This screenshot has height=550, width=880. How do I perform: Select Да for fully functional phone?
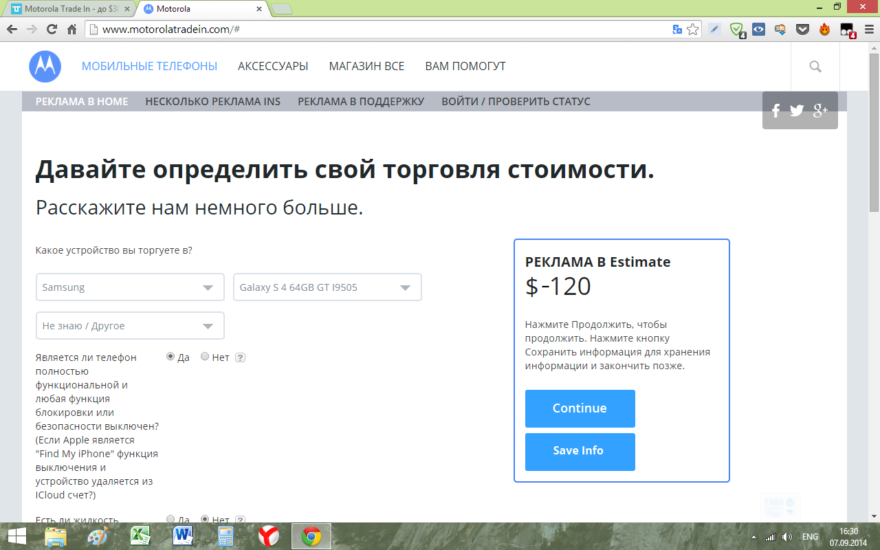pyautogui.click(x=170, y=357)
